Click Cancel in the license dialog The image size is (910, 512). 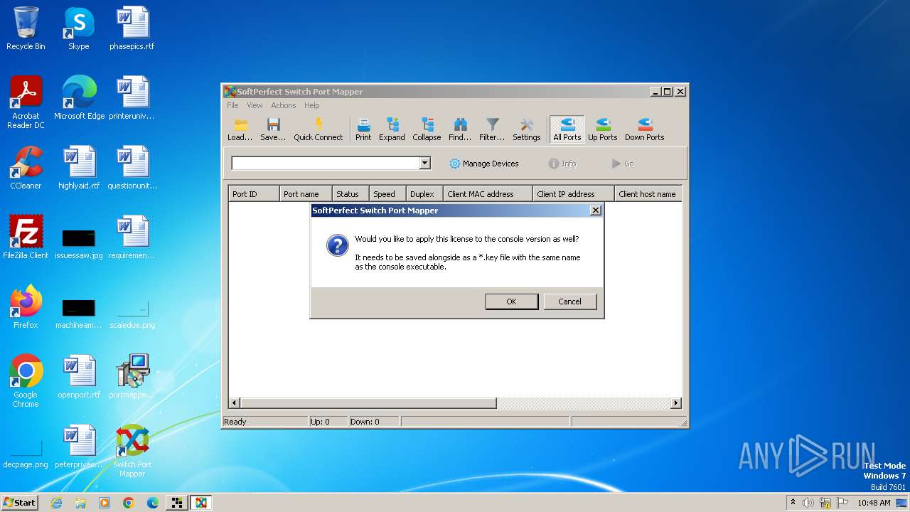569,302
